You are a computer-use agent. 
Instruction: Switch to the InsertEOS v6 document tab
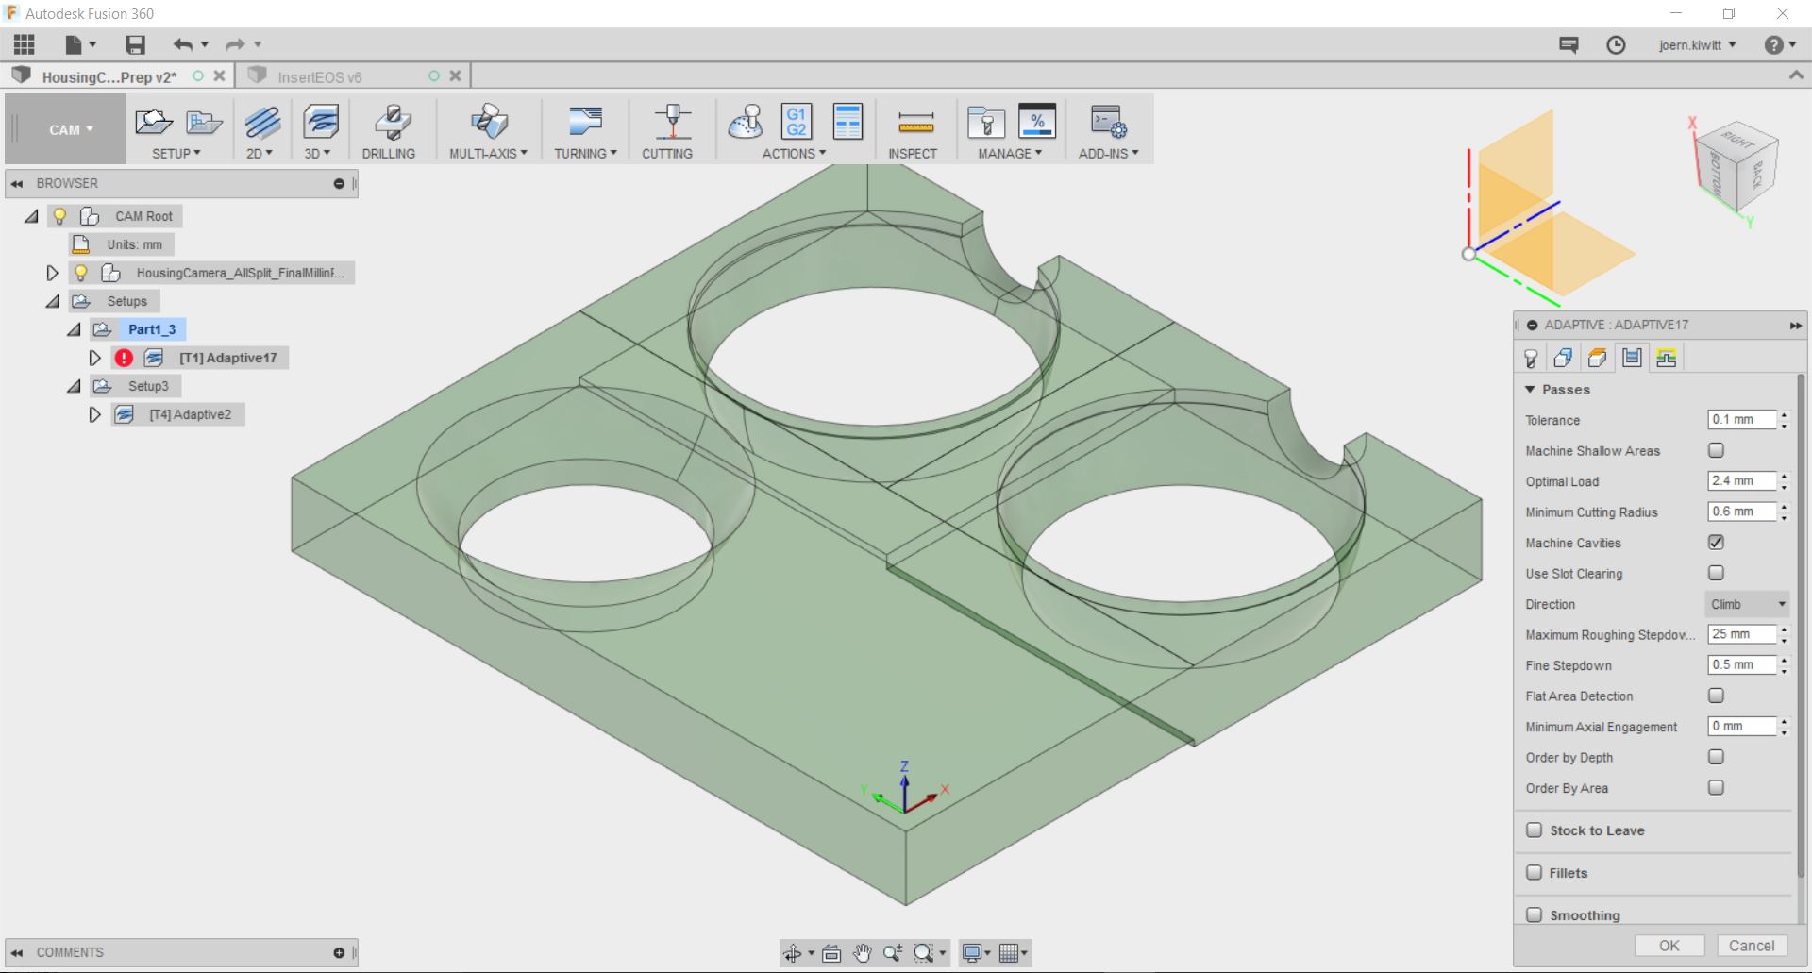point(319,76)
